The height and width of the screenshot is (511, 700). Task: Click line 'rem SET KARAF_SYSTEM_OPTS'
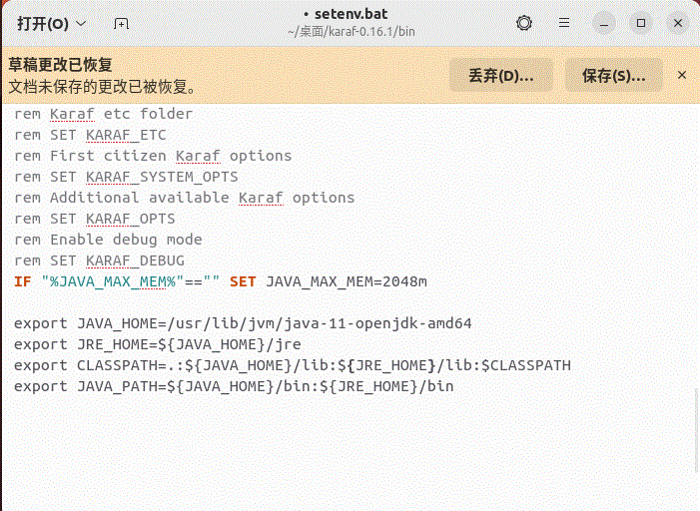click(x=126, y=178)
